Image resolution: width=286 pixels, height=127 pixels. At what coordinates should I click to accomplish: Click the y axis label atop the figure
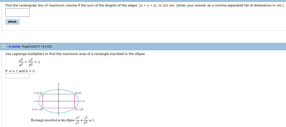59,84
